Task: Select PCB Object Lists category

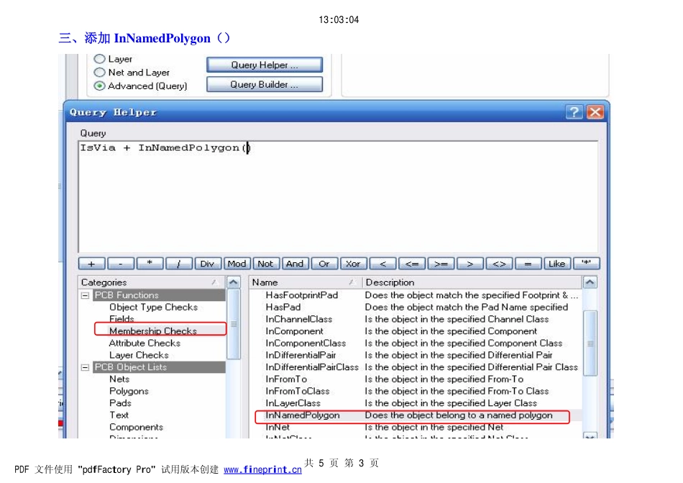Action: click(159, 367)
